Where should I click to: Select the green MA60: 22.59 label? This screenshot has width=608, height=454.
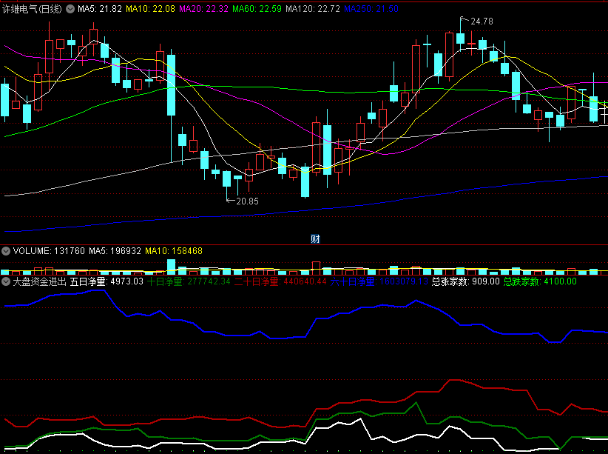click(257, 9)
